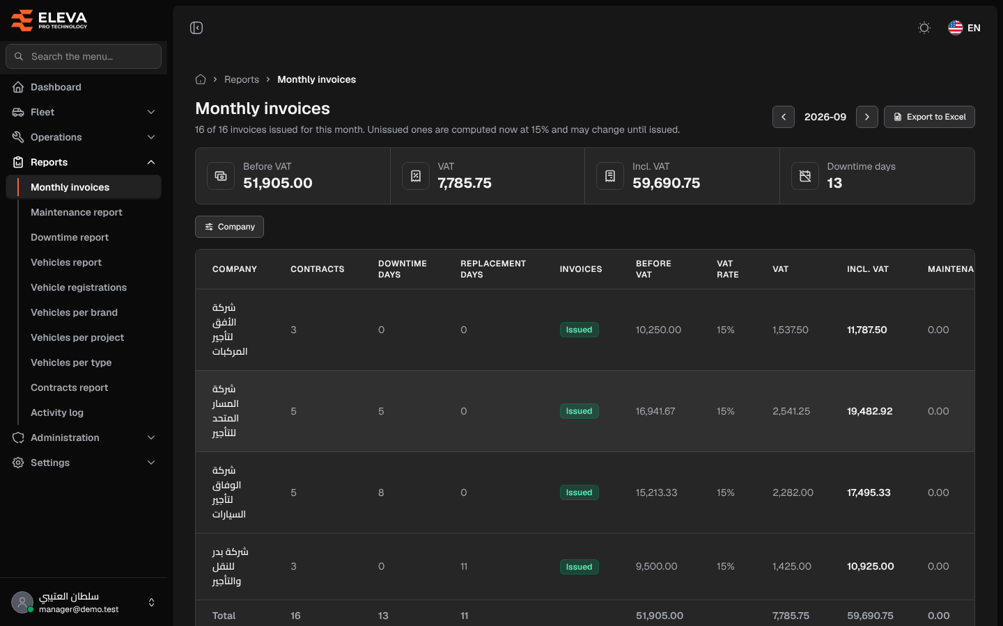Image resolution: width=1003 pixels, height=626 pixels.
Task: Click the user avatar icon
Action: tap(22, 602)
